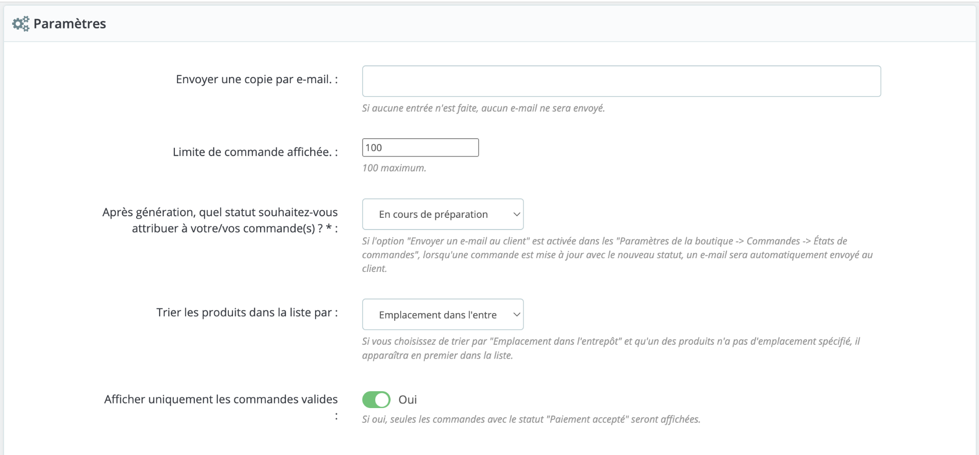
Task: Focus the e-mail copy input field
Action: pos(621,81)
